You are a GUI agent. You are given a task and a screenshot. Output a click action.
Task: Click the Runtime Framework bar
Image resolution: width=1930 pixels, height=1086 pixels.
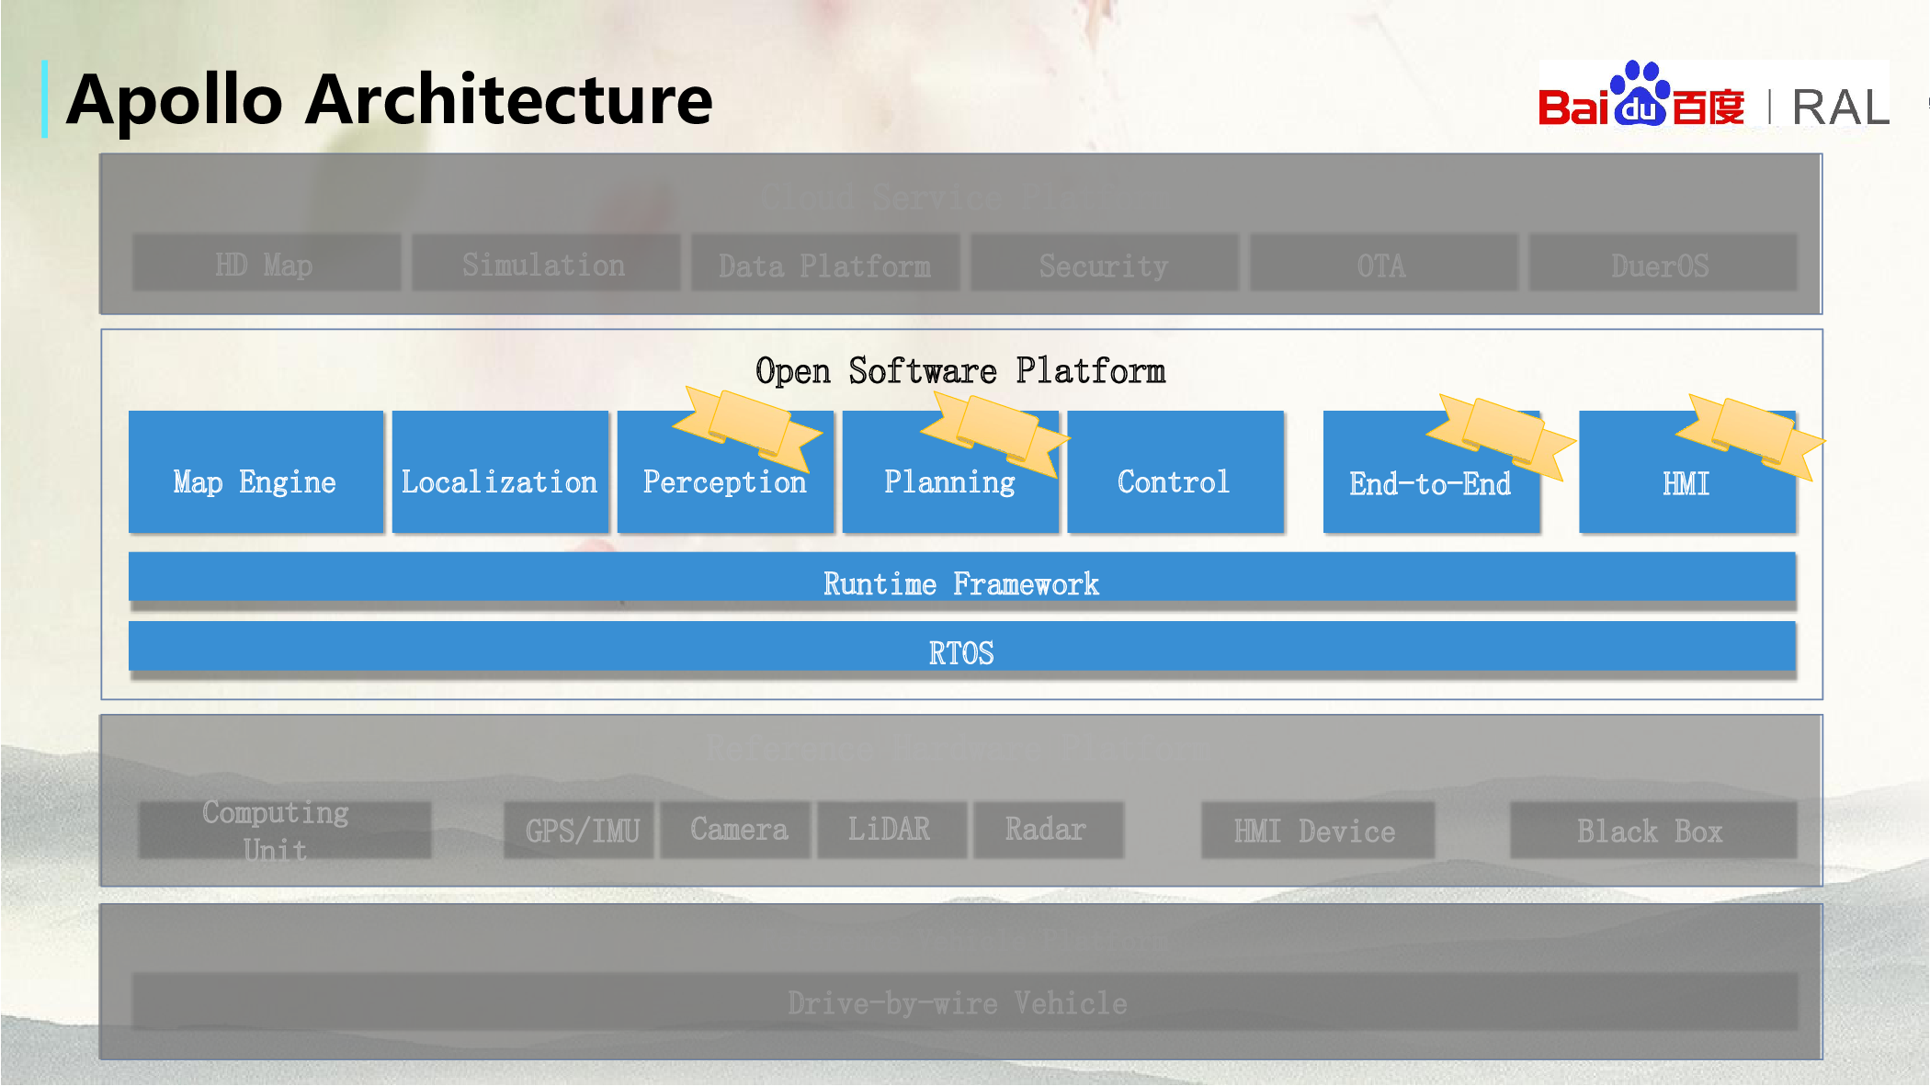click(962, 577)
